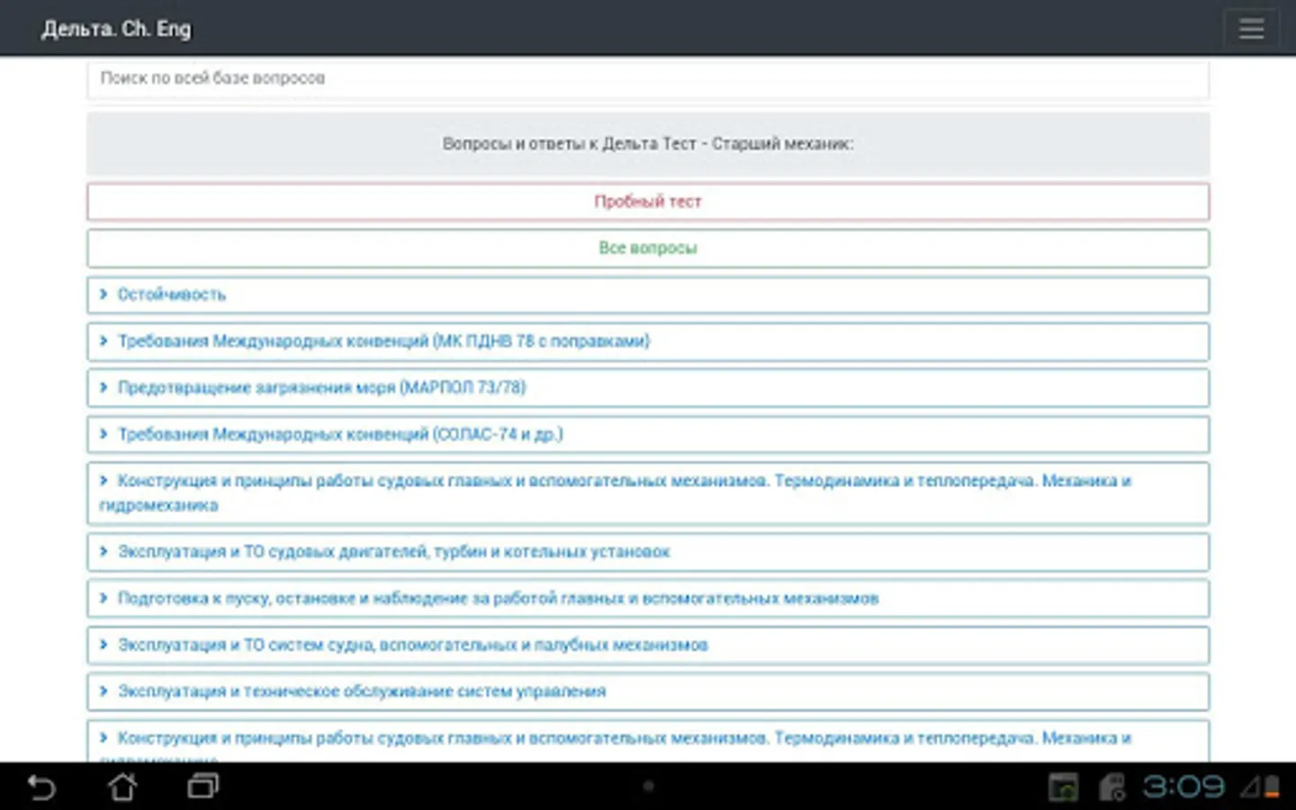Expand the first 'Конструкция и принципы работы судовых...' section
The width and height of the screenshot is (1296, 810).
[x=648, y=493]
